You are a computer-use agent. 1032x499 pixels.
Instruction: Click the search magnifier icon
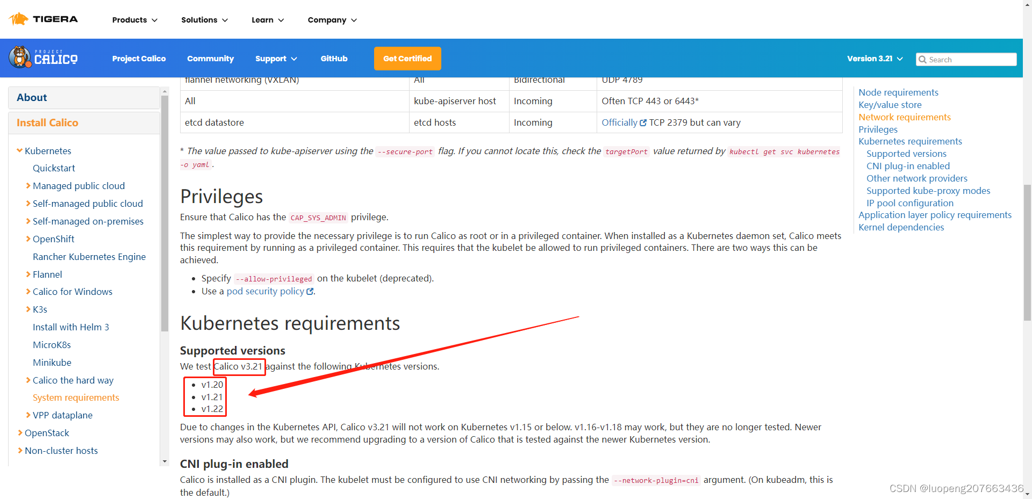pyautogui.click(x=922, y=60)
